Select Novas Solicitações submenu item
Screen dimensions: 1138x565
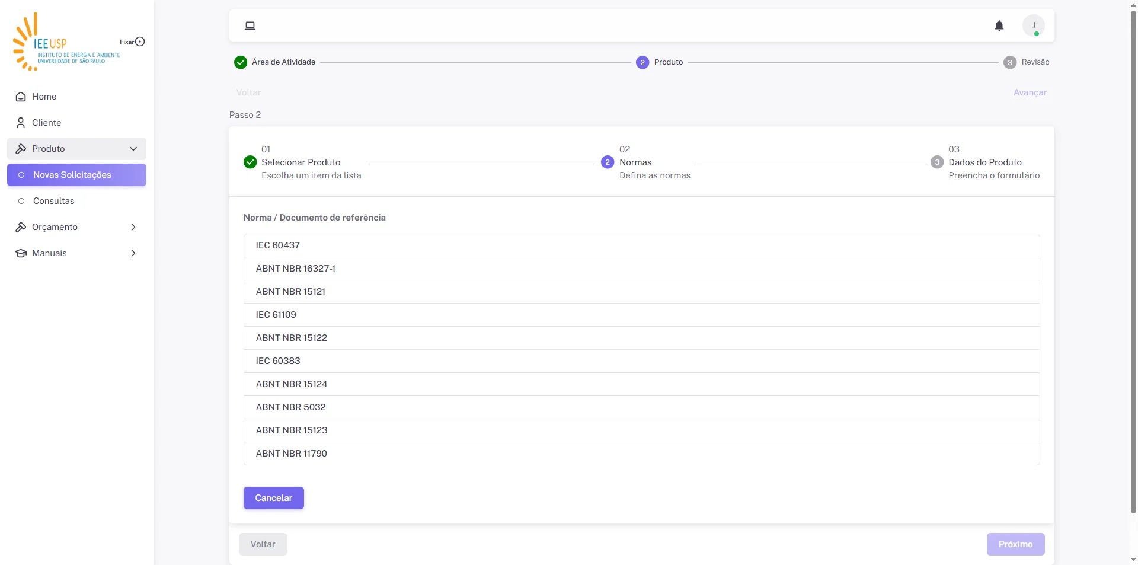click(x=76, y=175)
